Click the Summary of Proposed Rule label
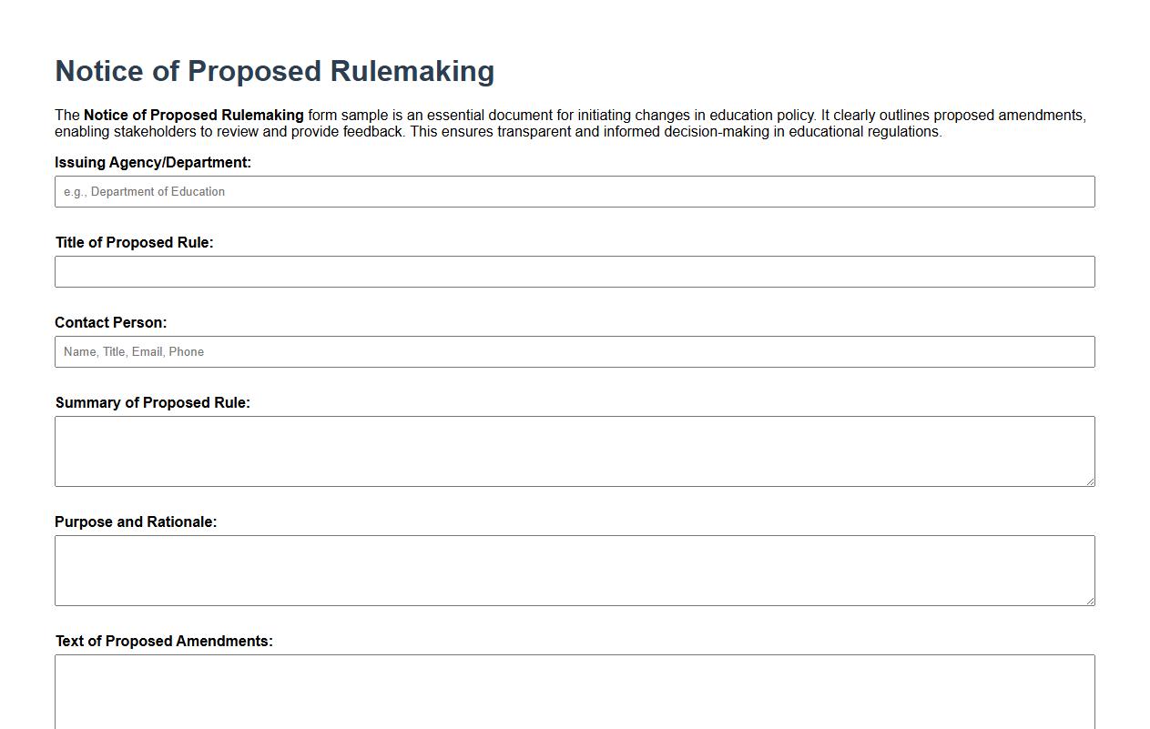Screen dimensions: 1150x729 154,402
